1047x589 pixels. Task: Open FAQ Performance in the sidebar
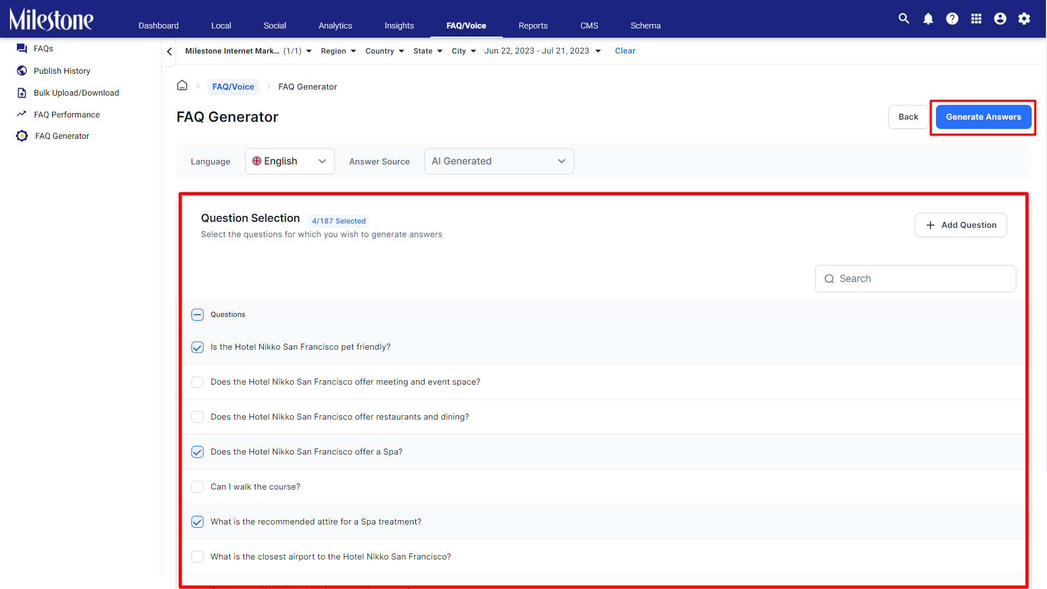pos(67,115)
